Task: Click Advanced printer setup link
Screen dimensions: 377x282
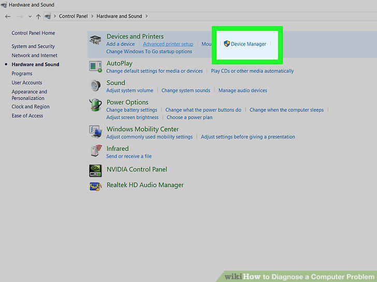Action: (168, 44)
